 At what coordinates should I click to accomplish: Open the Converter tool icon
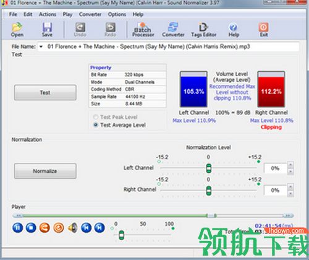[x=173, y=30]
